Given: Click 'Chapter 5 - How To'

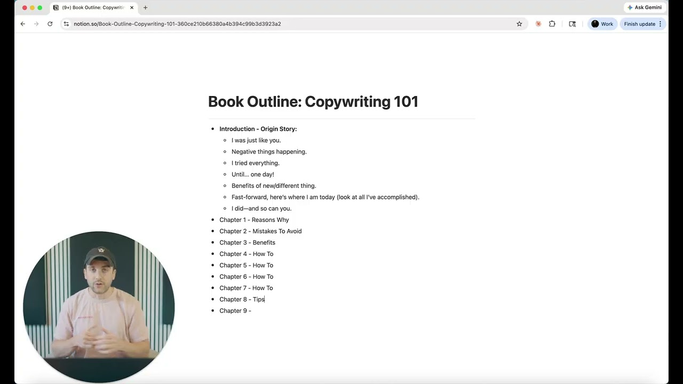Looking at the screenshot, I should tap(246, 265).
